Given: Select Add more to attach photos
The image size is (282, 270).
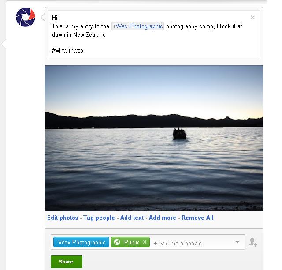Looking at the screenshot, I should (x=163, y=218).
